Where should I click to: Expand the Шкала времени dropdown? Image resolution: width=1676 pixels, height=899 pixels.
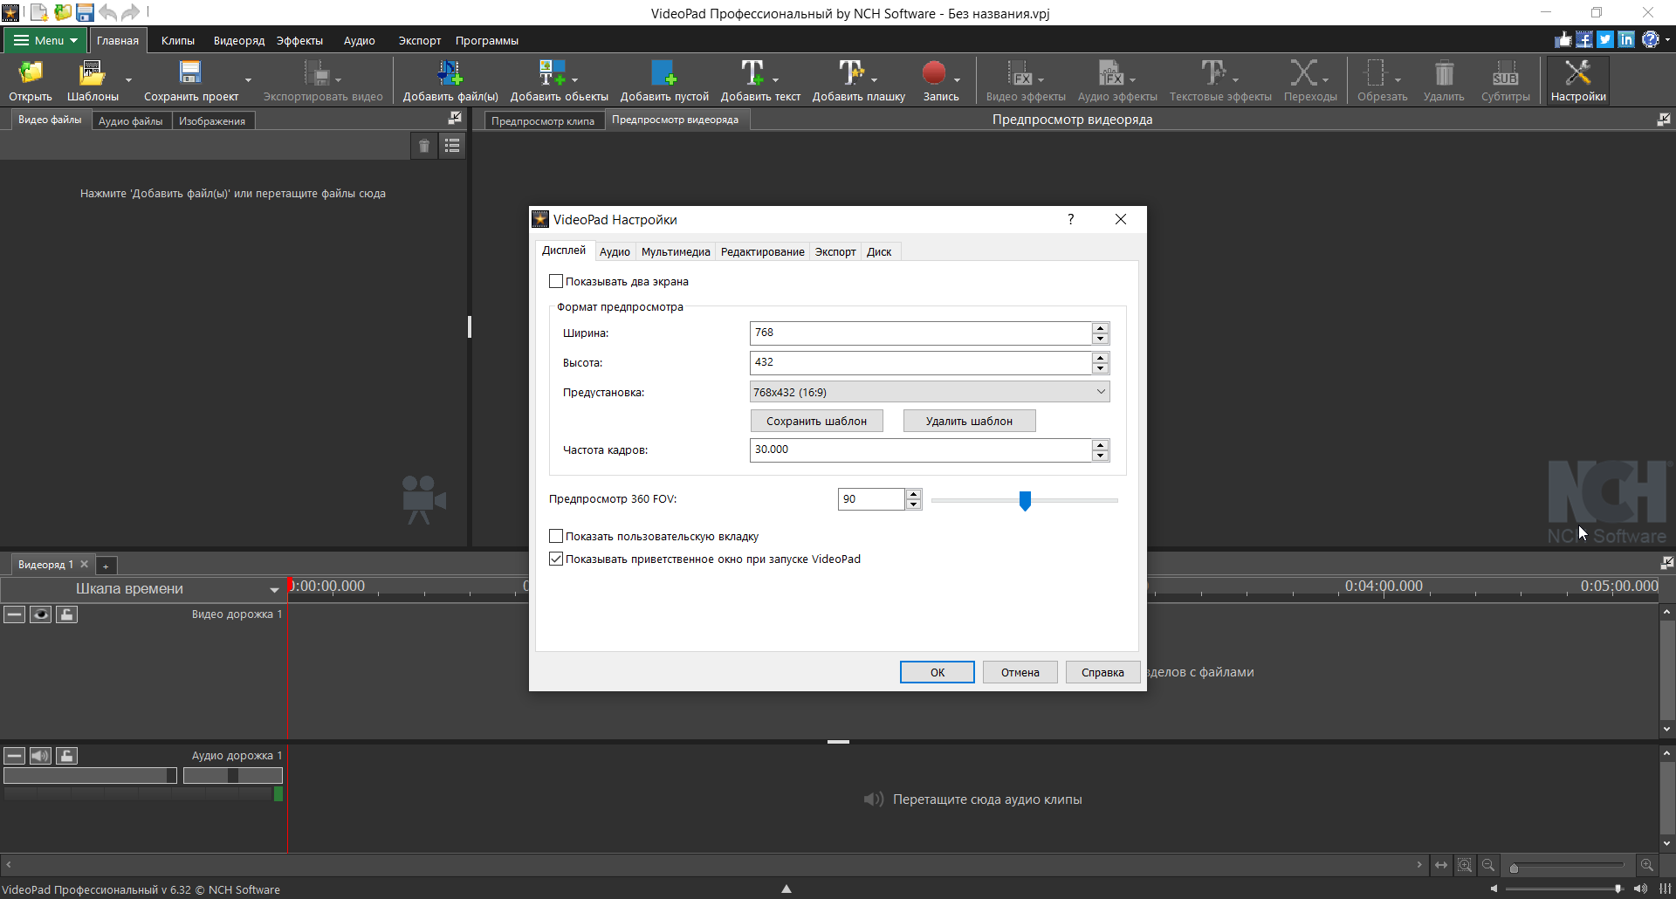click(274, 589)
